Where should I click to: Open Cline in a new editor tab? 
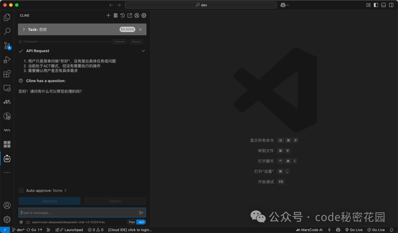point(129,15)
